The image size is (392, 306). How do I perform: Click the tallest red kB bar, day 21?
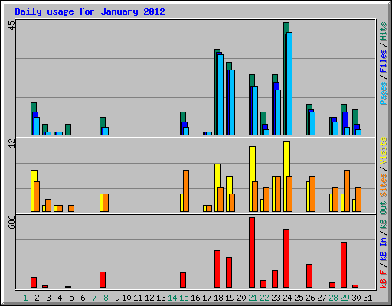pos(252,252)
